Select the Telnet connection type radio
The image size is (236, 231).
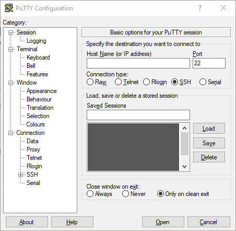tap(118, 82)
